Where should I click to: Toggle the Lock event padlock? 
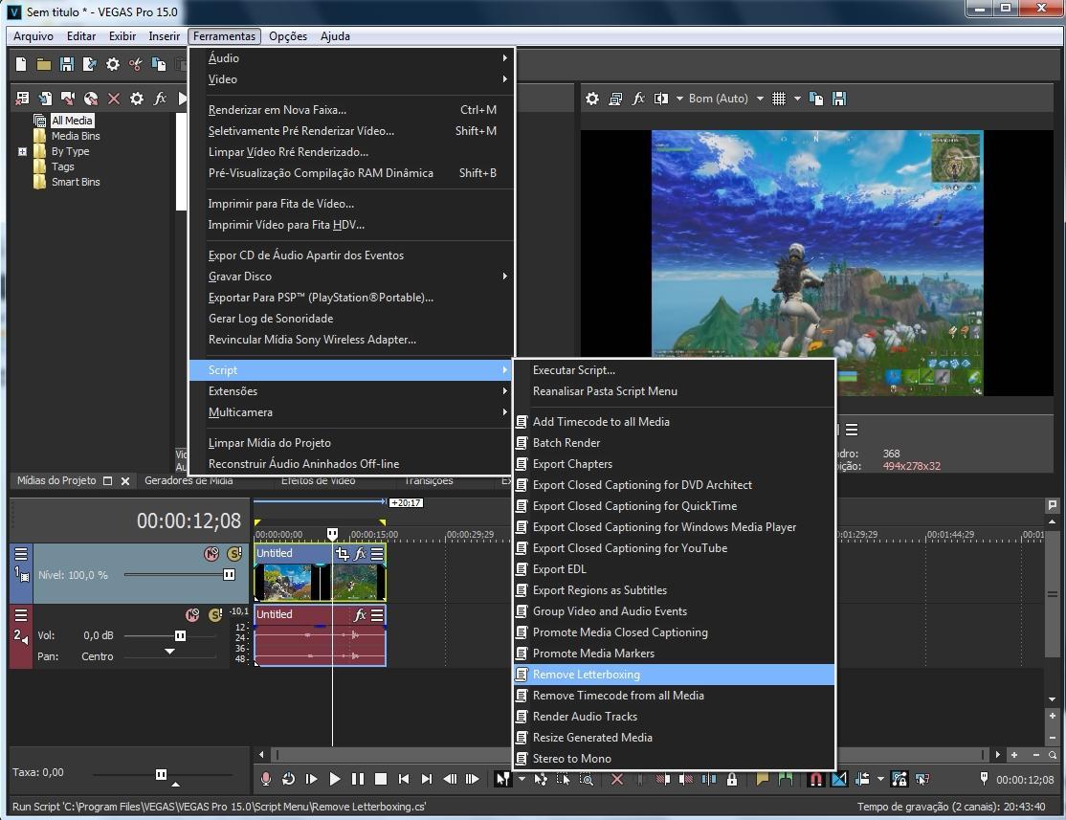click(x=732, y=779)
